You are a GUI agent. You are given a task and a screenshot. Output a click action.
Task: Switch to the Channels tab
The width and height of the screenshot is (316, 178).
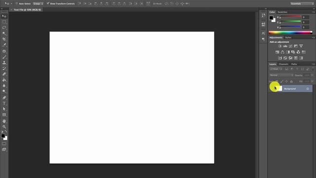click(283, 64)
